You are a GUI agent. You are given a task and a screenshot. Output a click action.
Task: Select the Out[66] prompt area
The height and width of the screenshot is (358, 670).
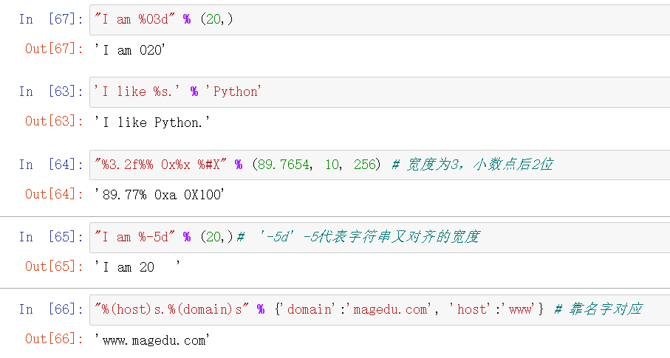pos(54,339)
